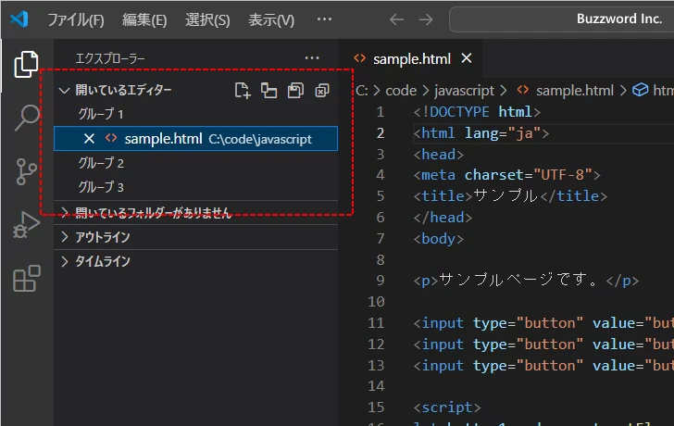Open the Source Control view
This screenshot has width=674, height=426.
(x=26, y=171)
